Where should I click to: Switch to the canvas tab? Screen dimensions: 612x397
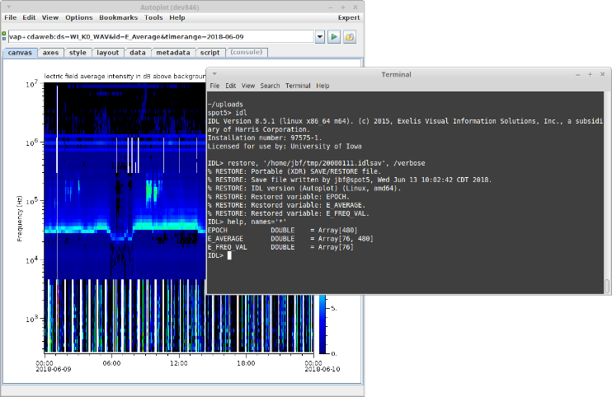tap(20, 53)
